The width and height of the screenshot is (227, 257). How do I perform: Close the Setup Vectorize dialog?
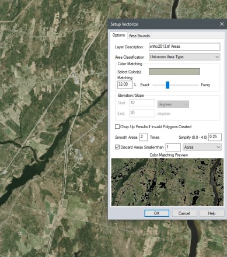(222, 24)
